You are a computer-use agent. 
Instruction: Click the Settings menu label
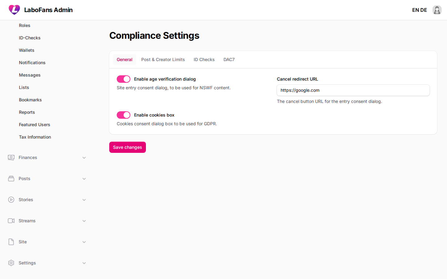[27, 263]
